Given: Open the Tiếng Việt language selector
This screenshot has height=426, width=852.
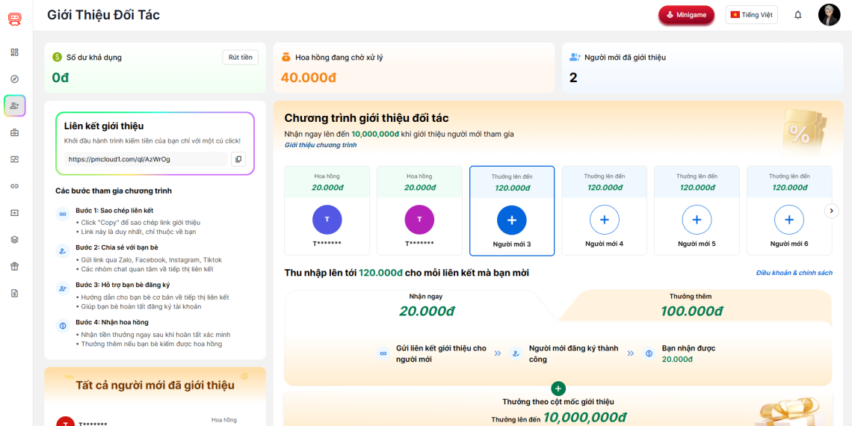Looking at the screenshot, I should (x=751, y=15).
